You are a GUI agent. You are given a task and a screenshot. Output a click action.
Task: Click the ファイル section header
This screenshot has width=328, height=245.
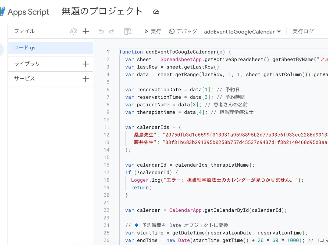coord(24,31)
